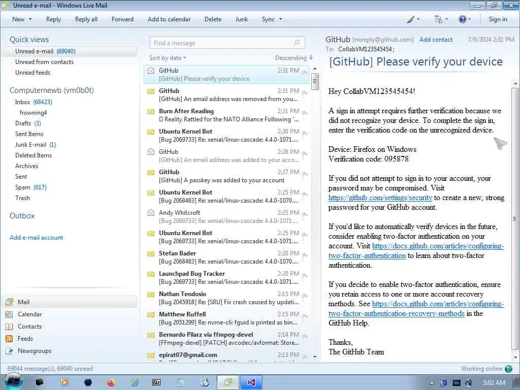Open the Inbox folder

click(x=34, y=102)
